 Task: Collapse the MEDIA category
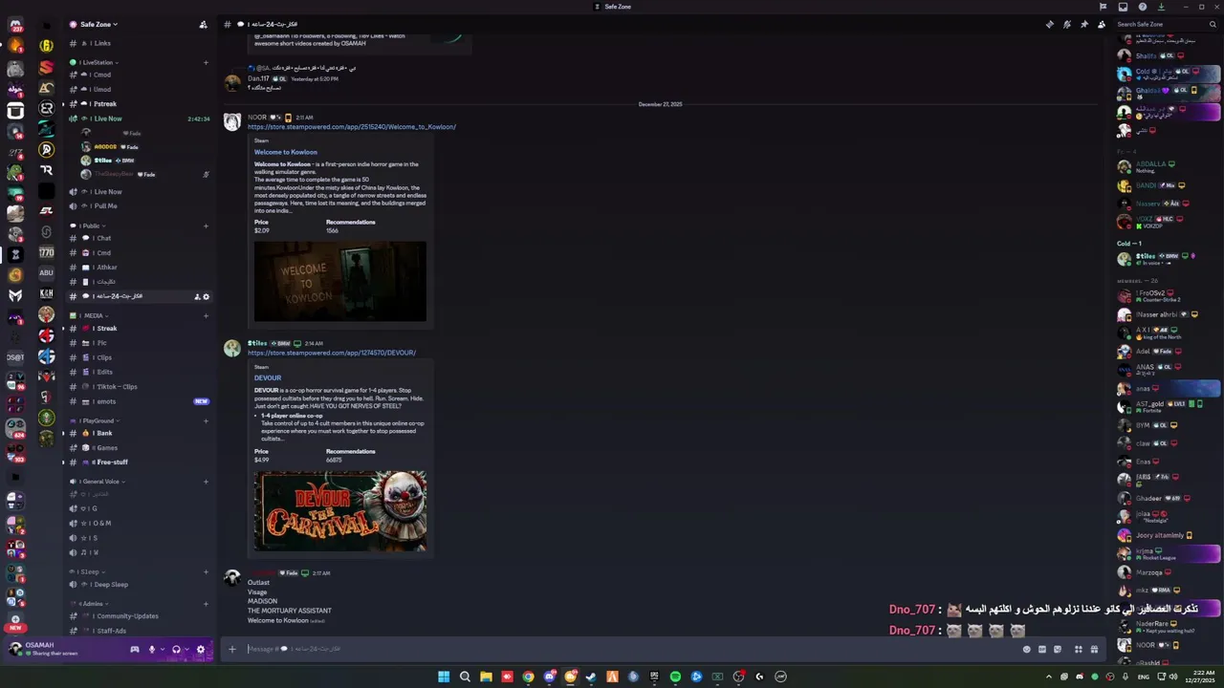click(87, 315)
